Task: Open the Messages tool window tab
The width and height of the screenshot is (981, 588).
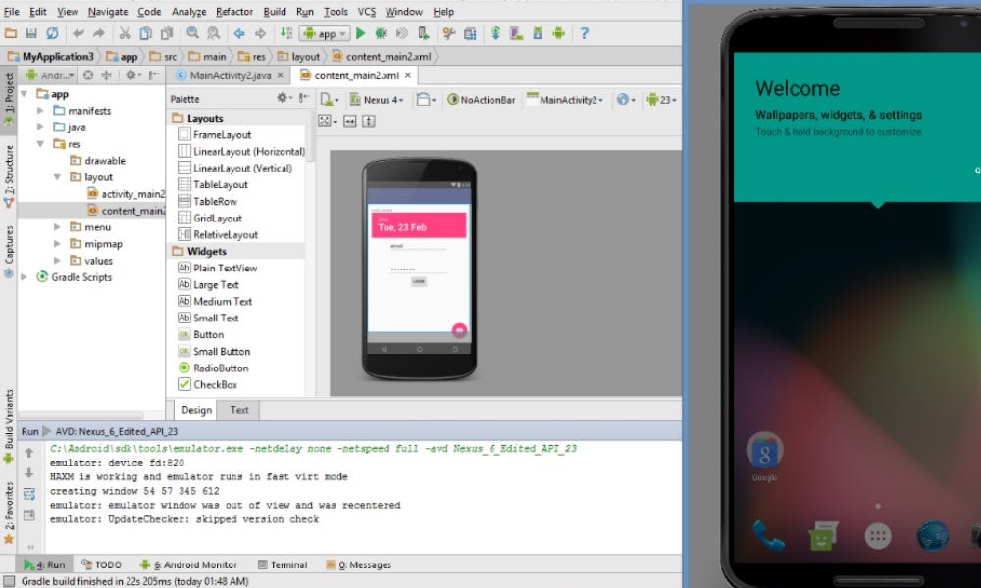Action: point(358,564)
